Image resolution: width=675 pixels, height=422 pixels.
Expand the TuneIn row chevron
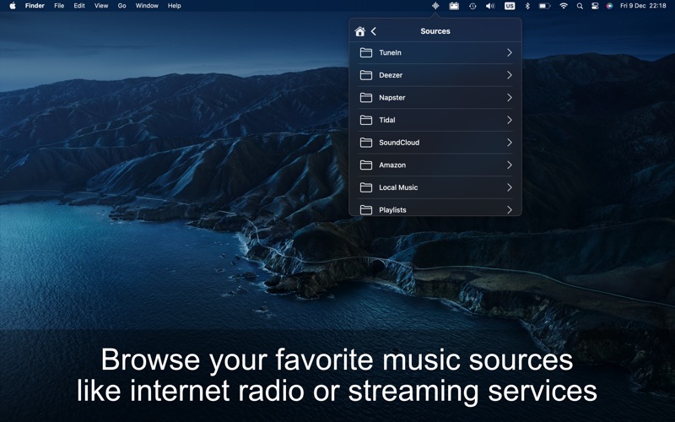tap(510, 52)
